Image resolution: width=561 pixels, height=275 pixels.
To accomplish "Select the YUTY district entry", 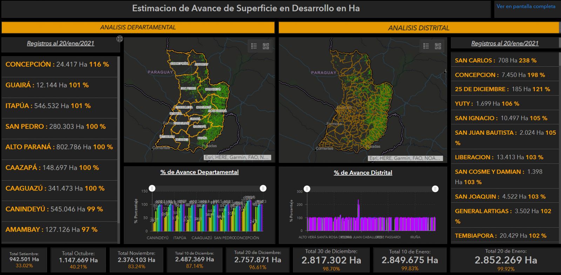I will [487, 104].
